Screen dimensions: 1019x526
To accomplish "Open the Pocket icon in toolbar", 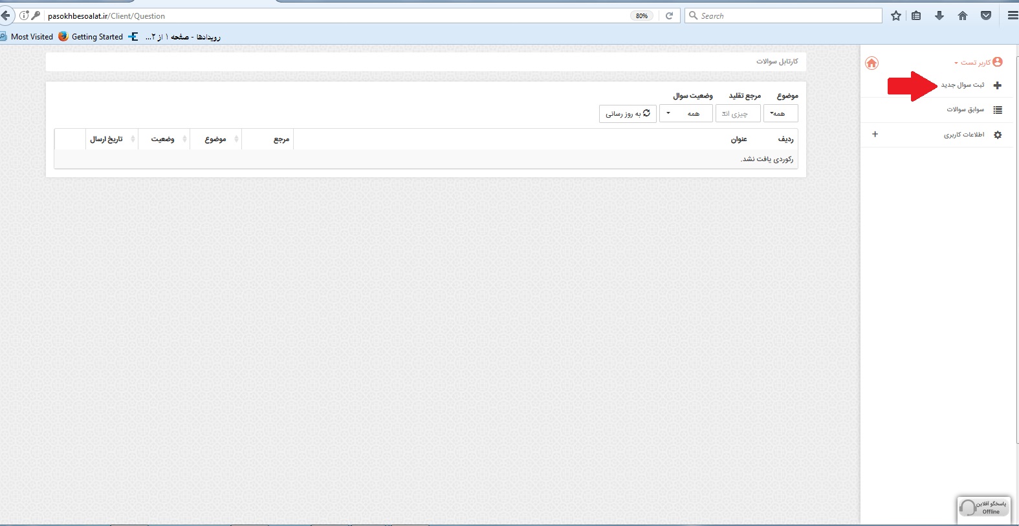I will (x=985, y=16).
